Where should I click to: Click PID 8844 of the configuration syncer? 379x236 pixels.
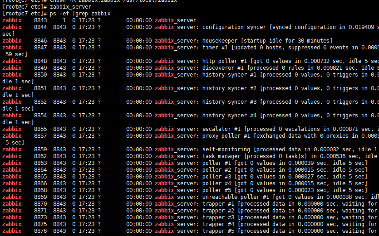[x=40, y=27]
